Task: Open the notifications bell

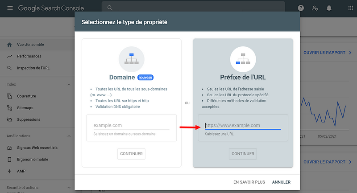Action: click(329, 8)
